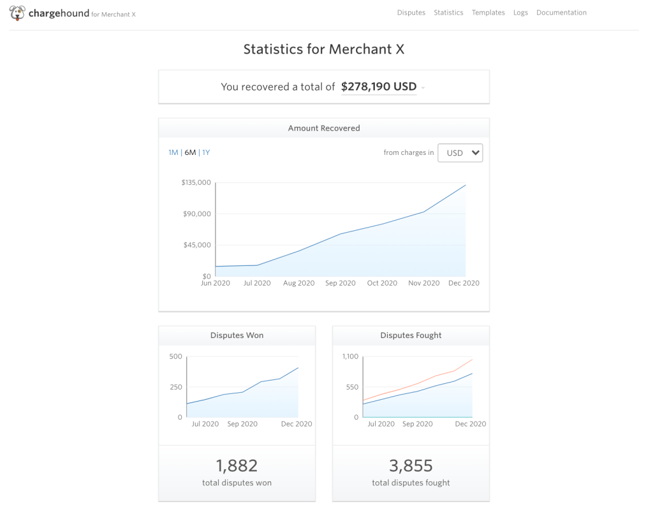This screenshot has width=653, height=512.
Task: Click the 3,855 total disputes fought figure
Action: (x=411, y=465)
